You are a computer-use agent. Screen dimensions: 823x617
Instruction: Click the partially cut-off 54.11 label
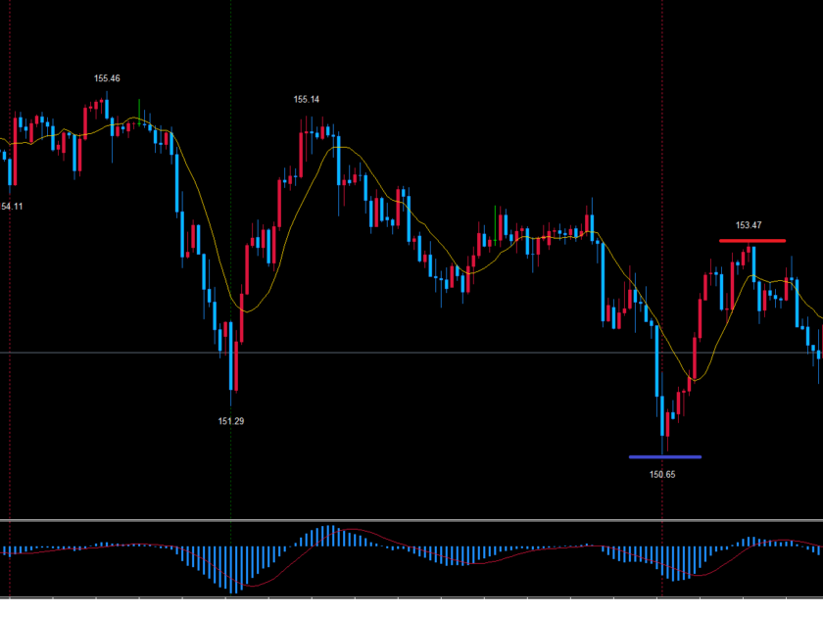[12, 207]
